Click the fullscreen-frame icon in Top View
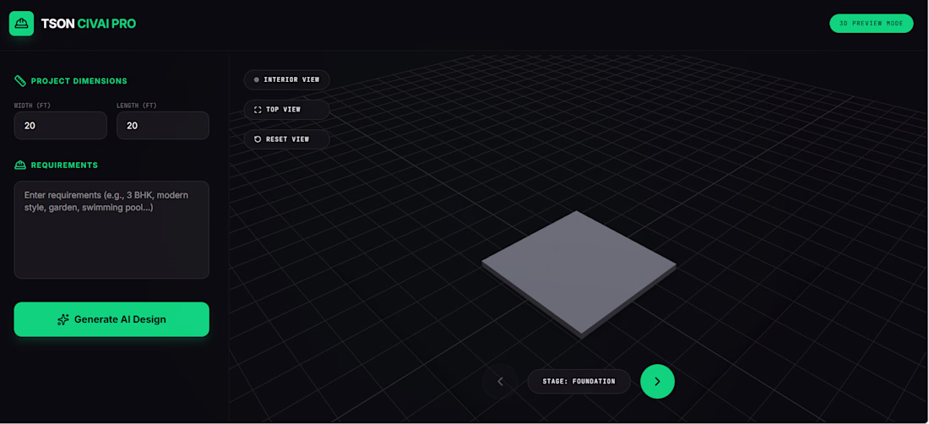929x424 pixels. (x=257, y=110)
